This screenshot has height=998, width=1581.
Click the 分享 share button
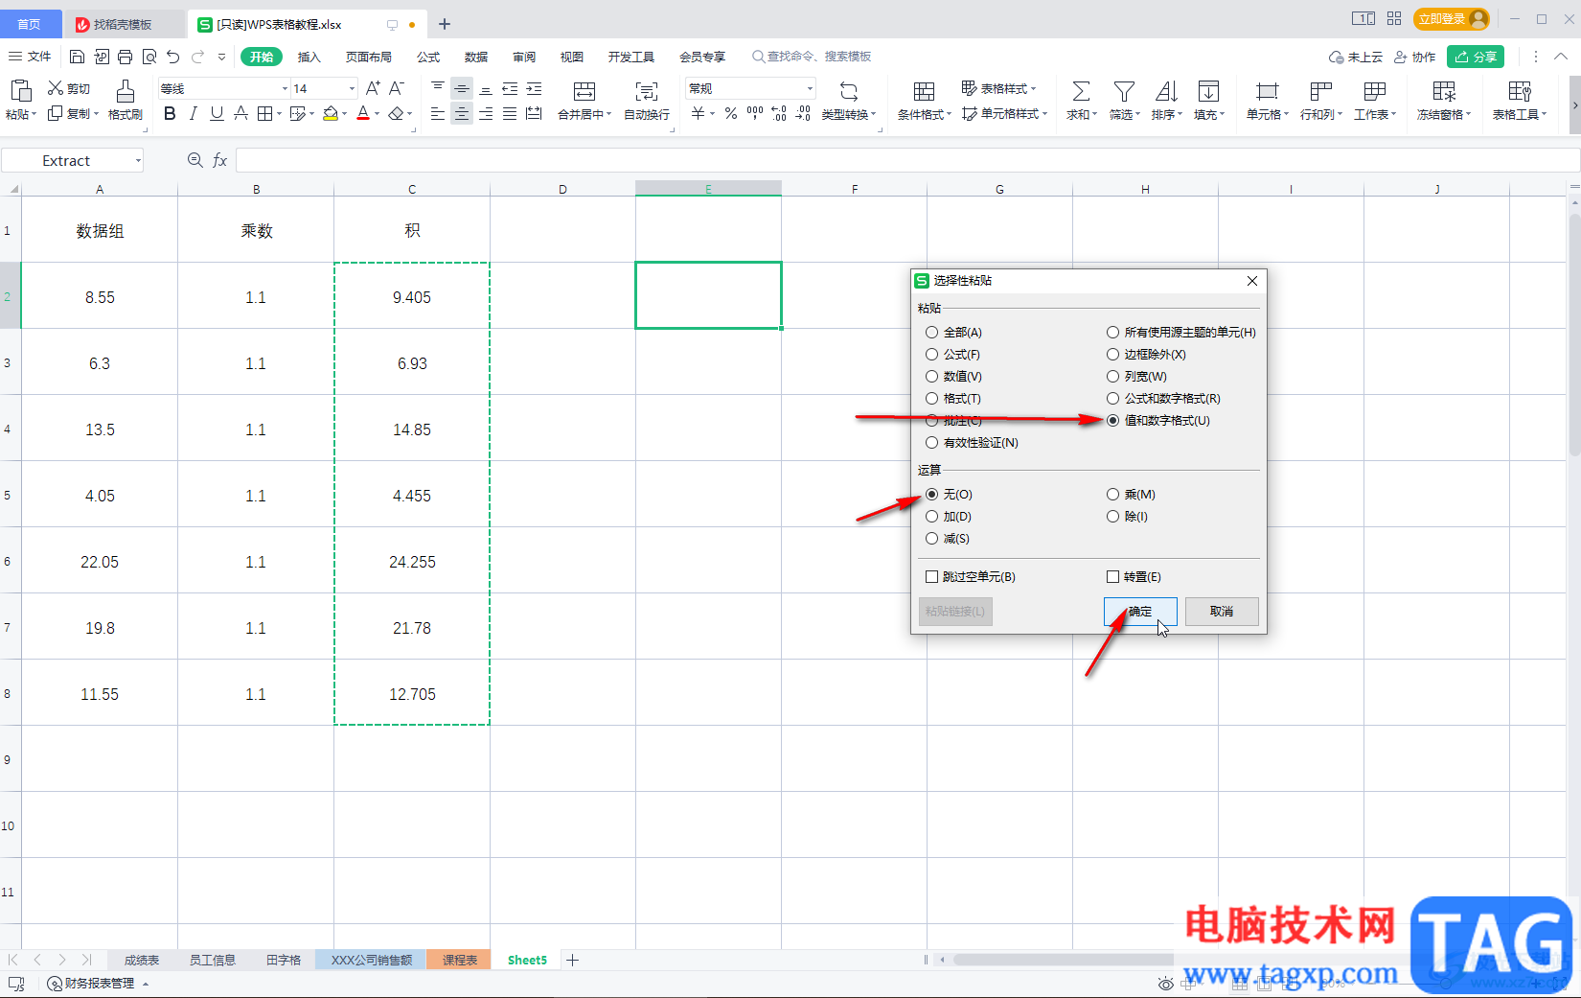click(1476, 57)
